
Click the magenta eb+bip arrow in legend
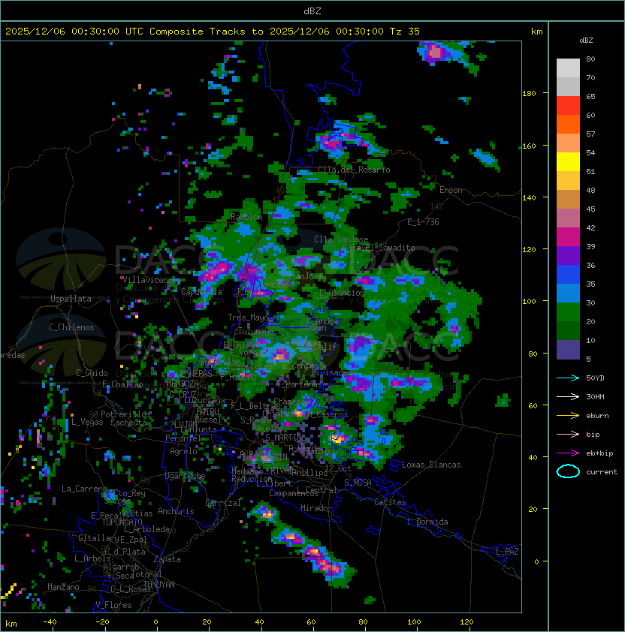pyautogui.click(x=568, y=453)
